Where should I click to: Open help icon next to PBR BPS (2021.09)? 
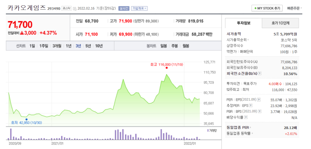tap(259, 111)
